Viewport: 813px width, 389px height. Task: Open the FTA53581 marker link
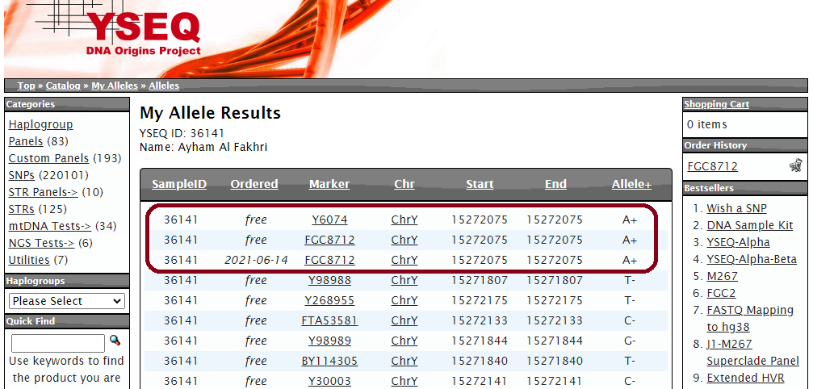pos(329,320)
